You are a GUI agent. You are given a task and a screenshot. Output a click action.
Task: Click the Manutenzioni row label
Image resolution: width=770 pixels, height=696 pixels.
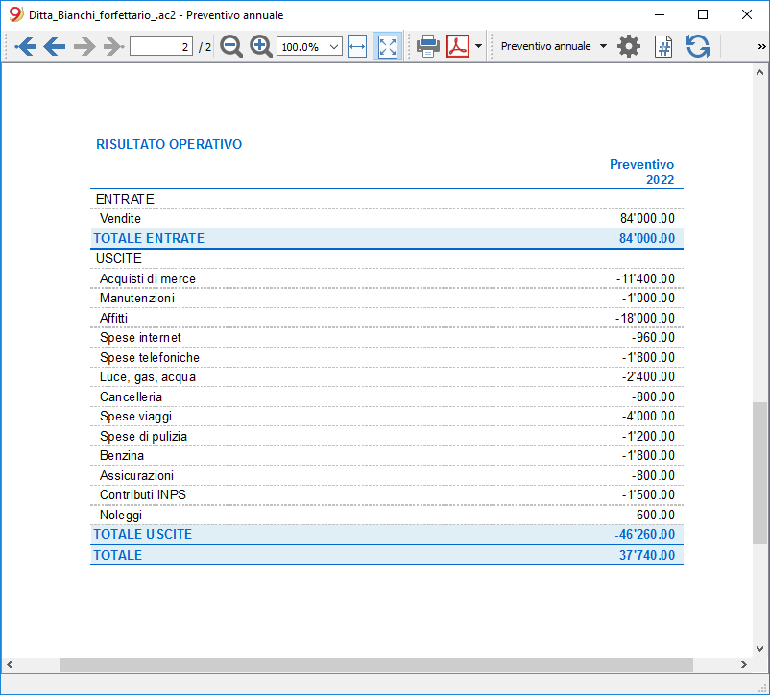[x=137, y=299]
